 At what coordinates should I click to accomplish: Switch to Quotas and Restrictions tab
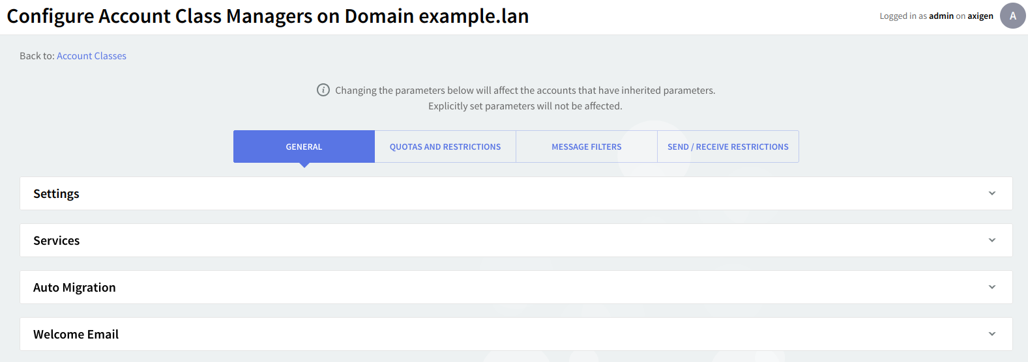tap(445, 146)
